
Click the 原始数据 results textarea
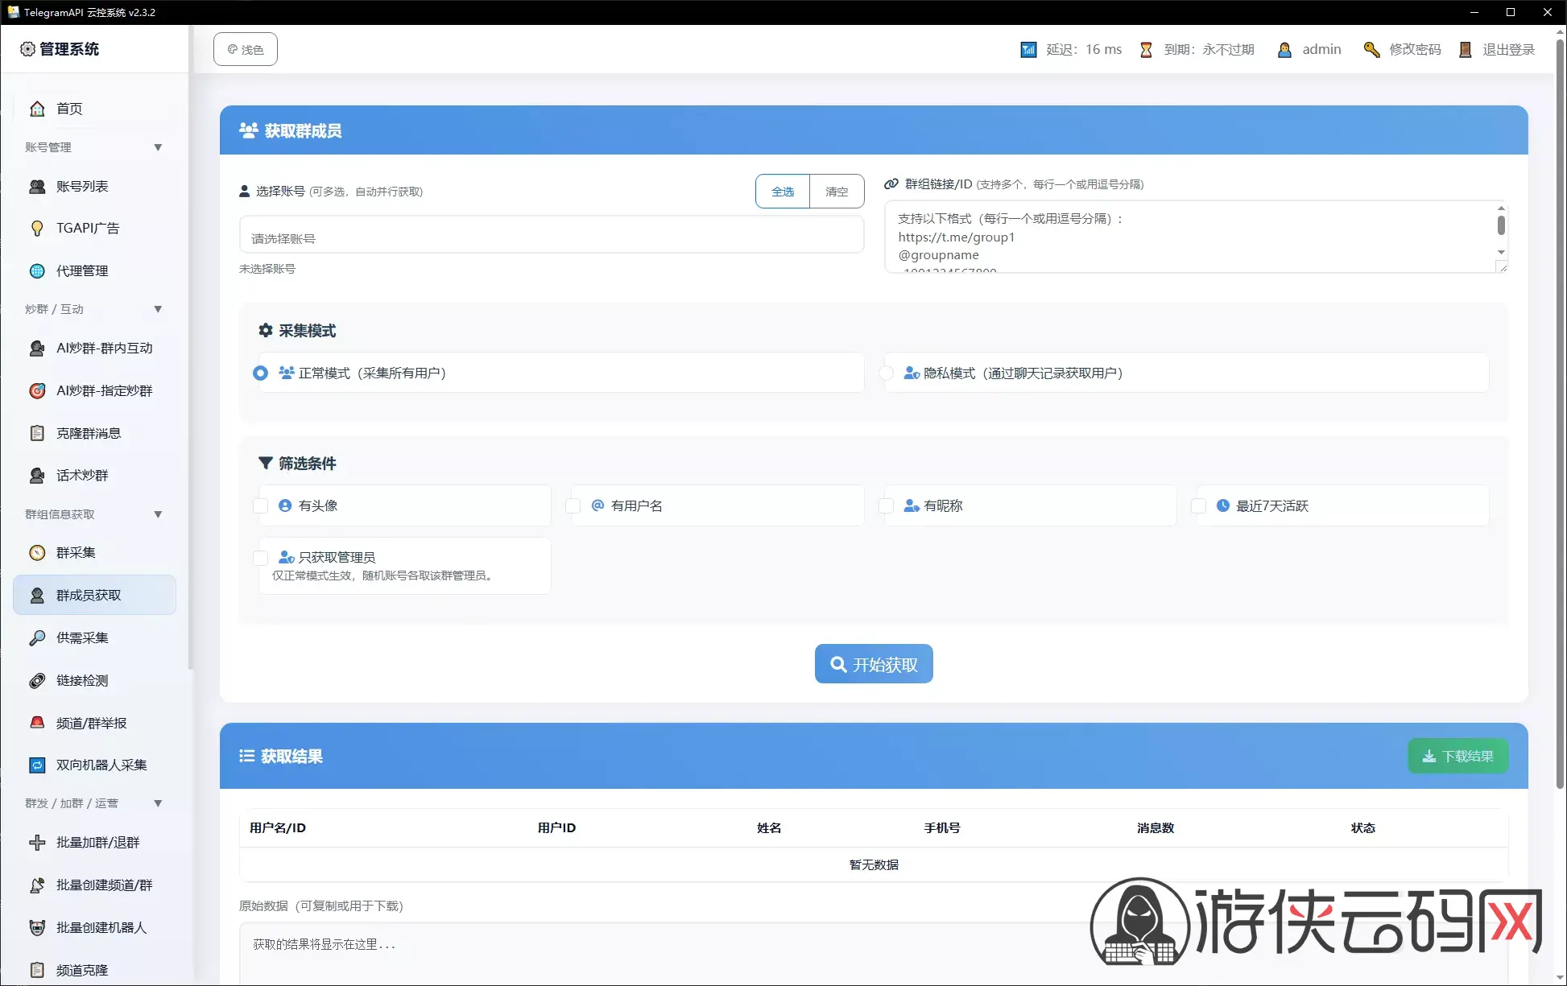(x=874, y=954)
